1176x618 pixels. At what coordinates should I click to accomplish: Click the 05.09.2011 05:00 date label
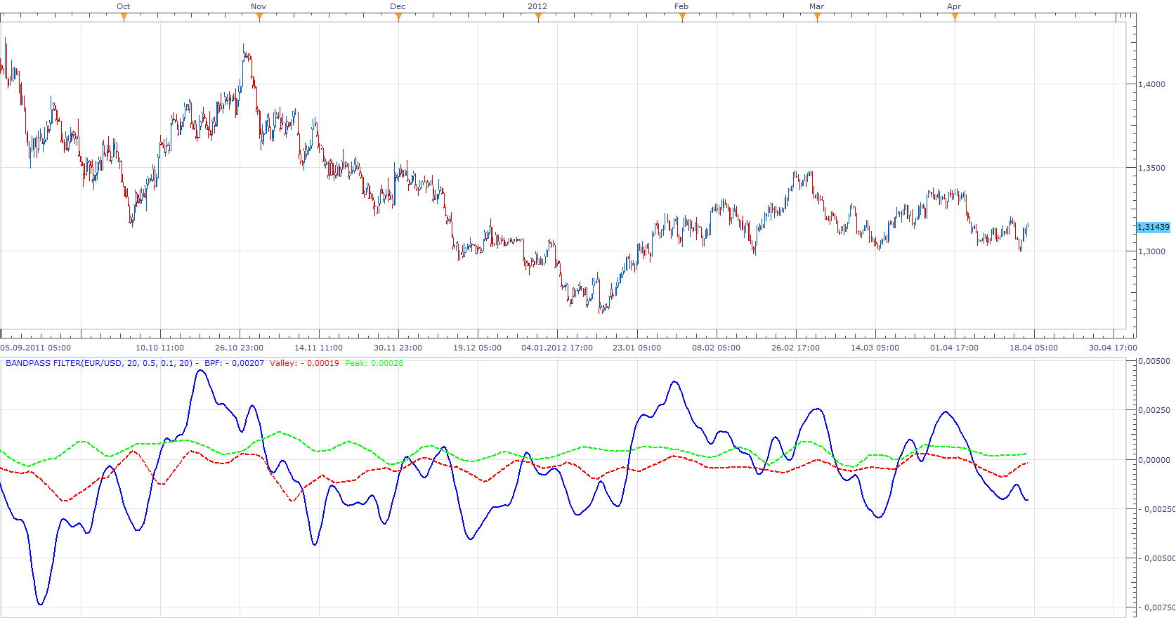click(35, 348)
